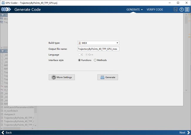Open More Settings
The width and height of the screenshot is (191, 135).
coord(62,77)
